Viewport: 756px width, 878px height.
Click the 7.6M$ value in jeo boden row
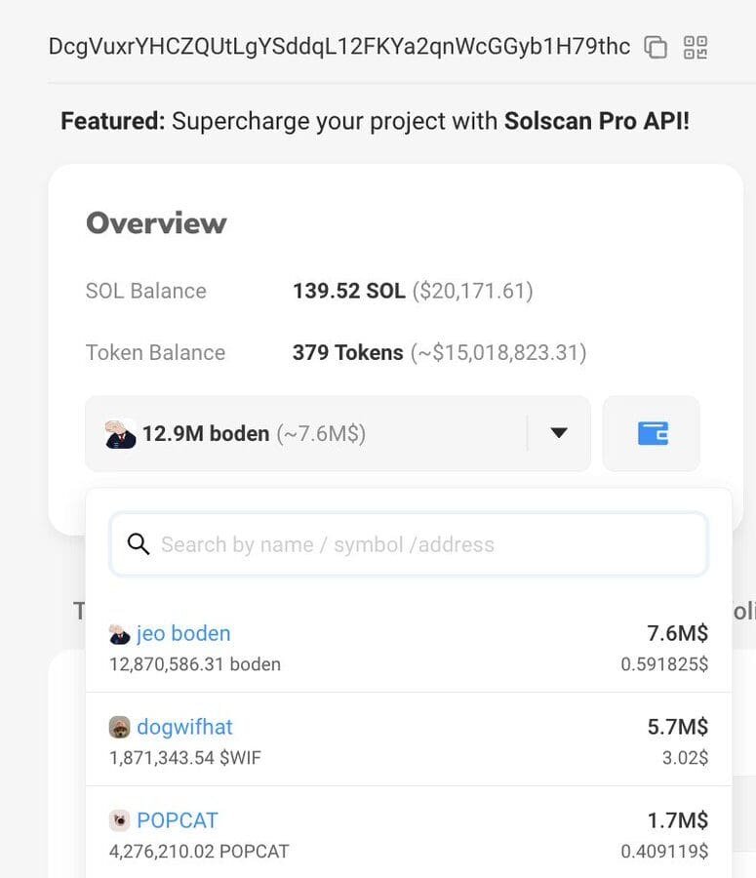point(677,633)
